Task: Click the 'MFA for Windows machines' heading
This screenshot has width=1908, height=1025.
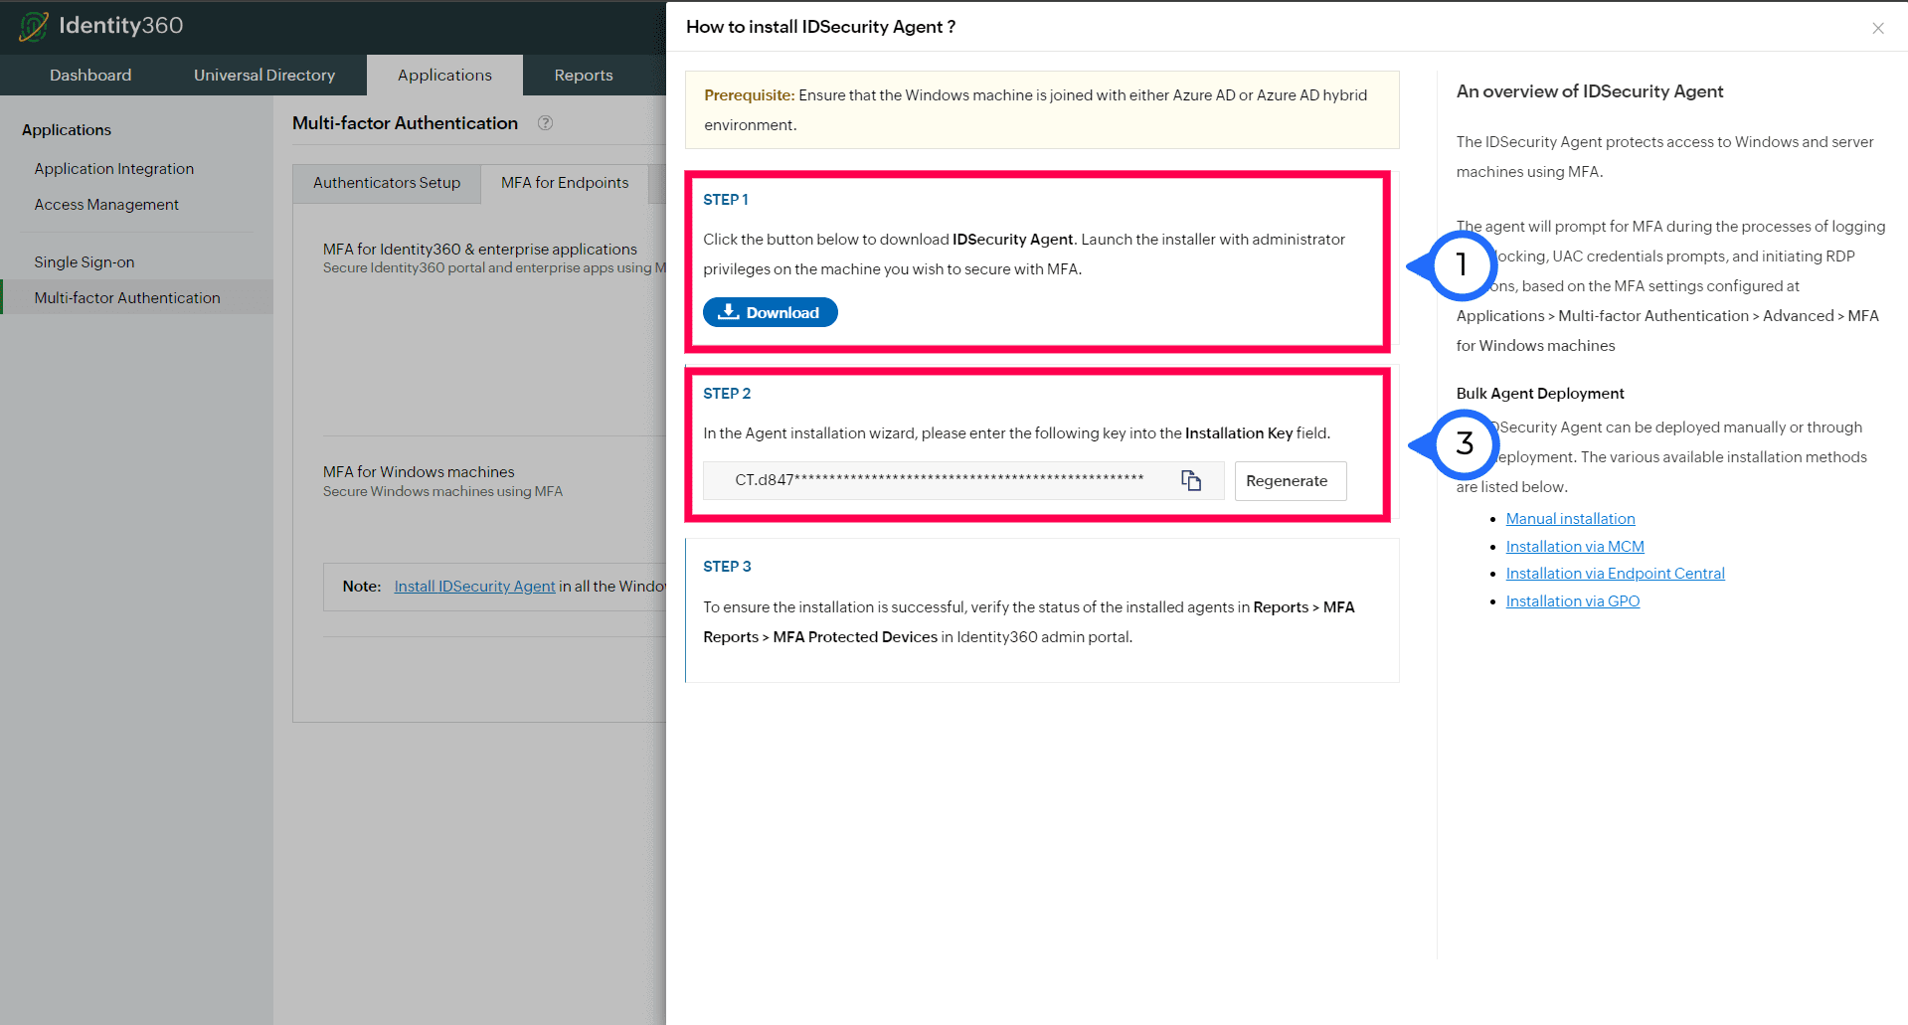Action: (419, 472)
